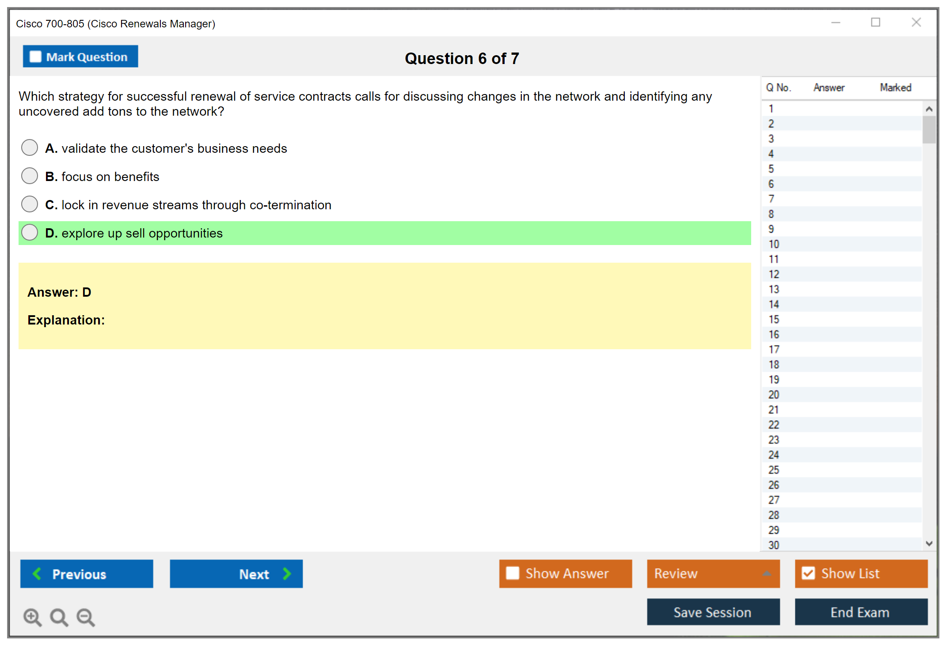The height and width of the screenshot is (649, 950).
Task: Minimize the exam window
Action: [x=836, y=23]
